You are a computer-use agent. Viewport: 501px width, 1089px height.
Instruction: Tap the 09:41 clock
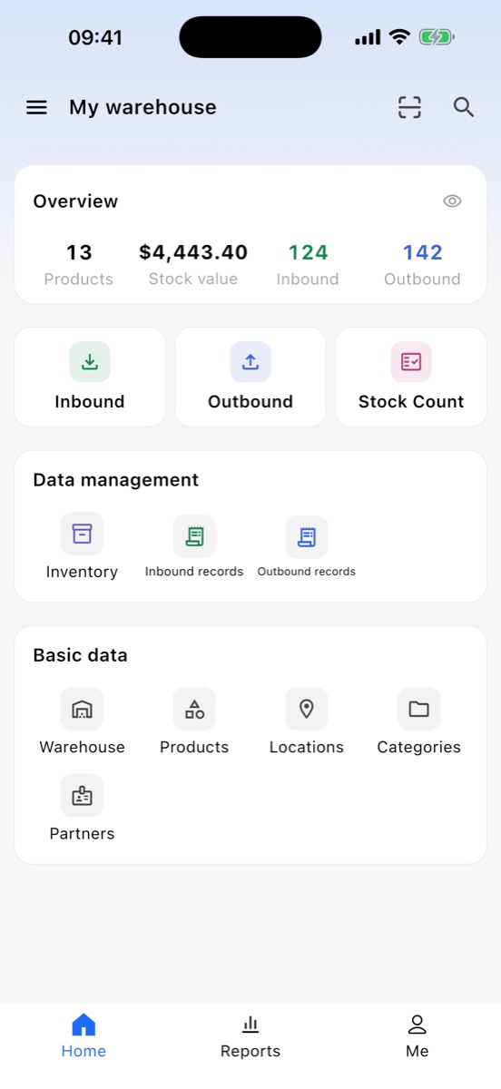pos(95,38)
